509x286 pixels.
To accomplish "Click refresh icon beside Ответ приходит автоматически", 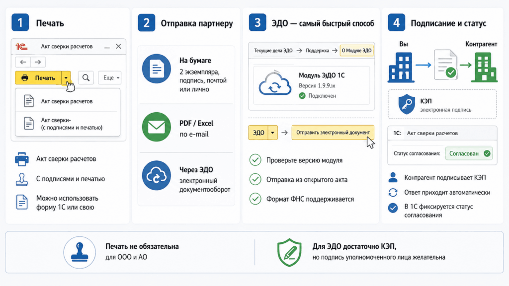I will (x=393, y=192).
